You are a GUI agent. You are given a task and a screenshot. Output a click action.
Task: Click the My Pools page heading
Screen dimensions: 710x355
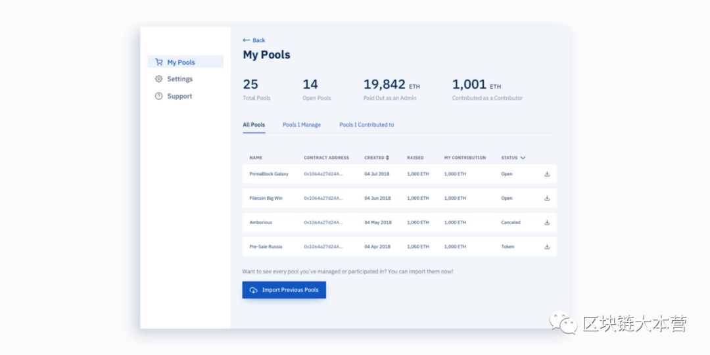pyautogui.click(x=267, y=55)
